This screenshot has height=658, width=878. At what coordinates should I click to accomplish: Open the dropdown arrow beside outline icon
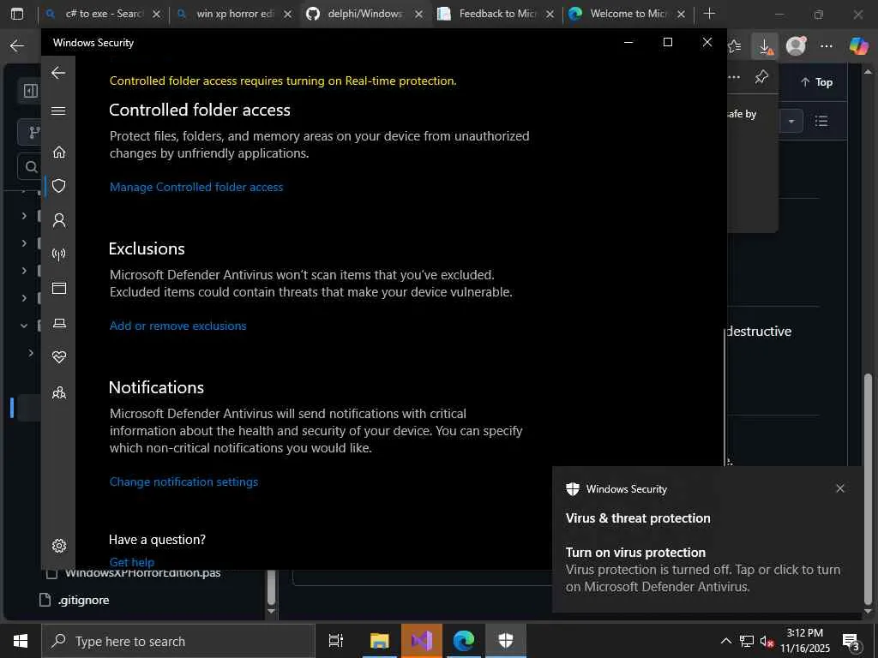[791, 121]
